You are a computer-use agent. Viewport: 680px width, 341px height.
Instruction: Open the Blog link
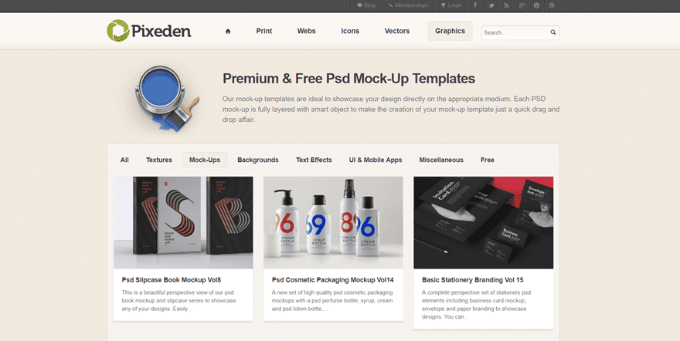point(366,5)
